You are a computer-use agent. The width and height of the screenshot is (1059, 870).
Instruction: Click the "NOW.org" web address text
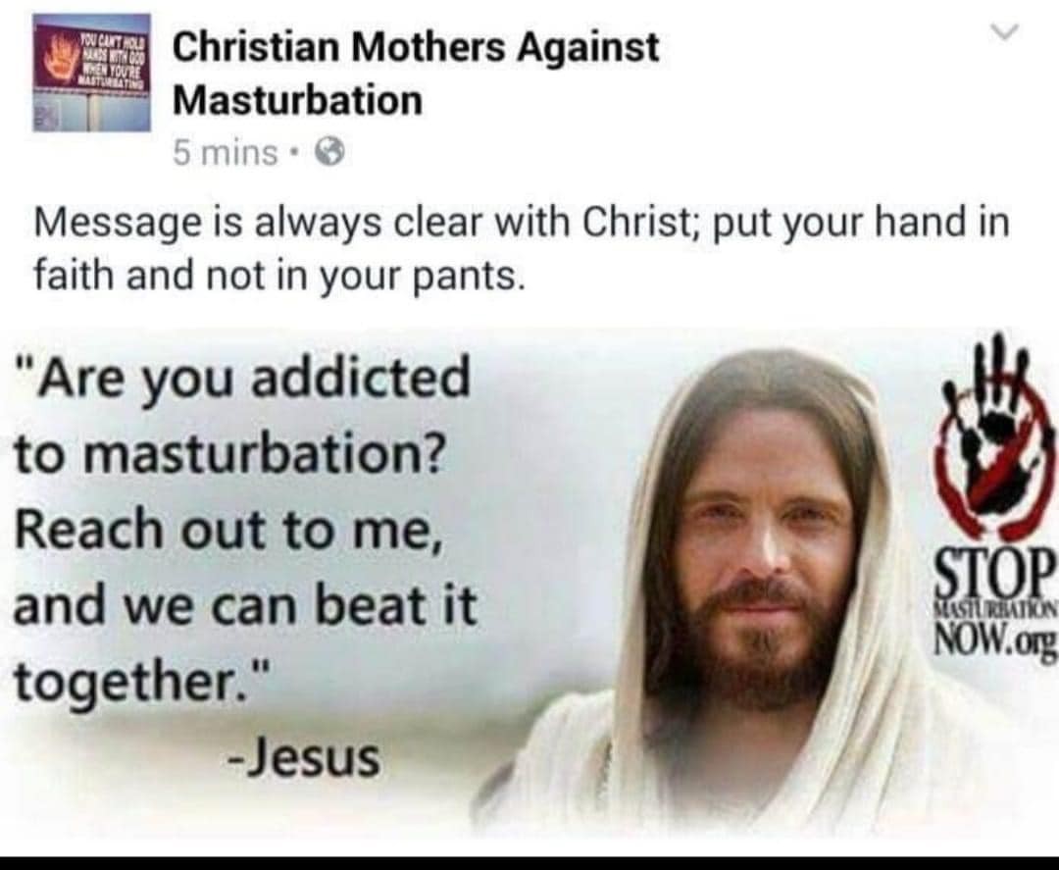point(994,639)
